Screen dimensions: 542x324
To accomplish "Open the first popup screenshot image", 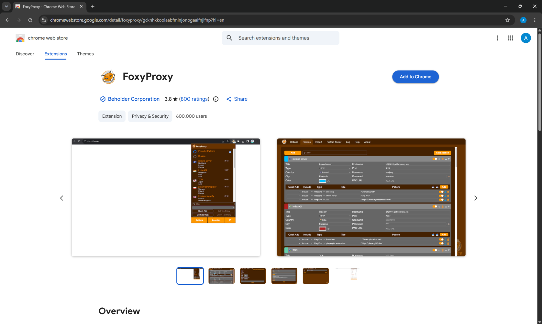I will click(166, 197).
